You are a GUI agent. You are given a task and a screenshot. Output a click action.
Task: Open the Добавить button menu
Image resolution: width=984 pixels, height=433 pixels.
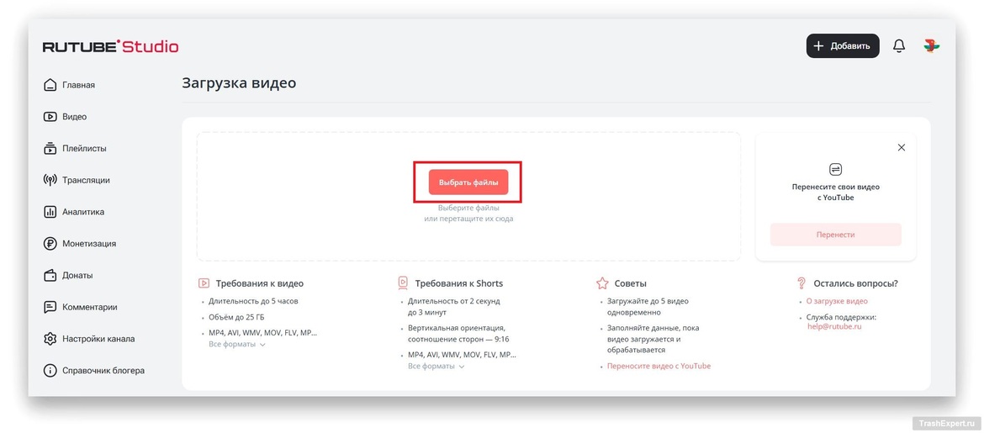click(842, 46)
